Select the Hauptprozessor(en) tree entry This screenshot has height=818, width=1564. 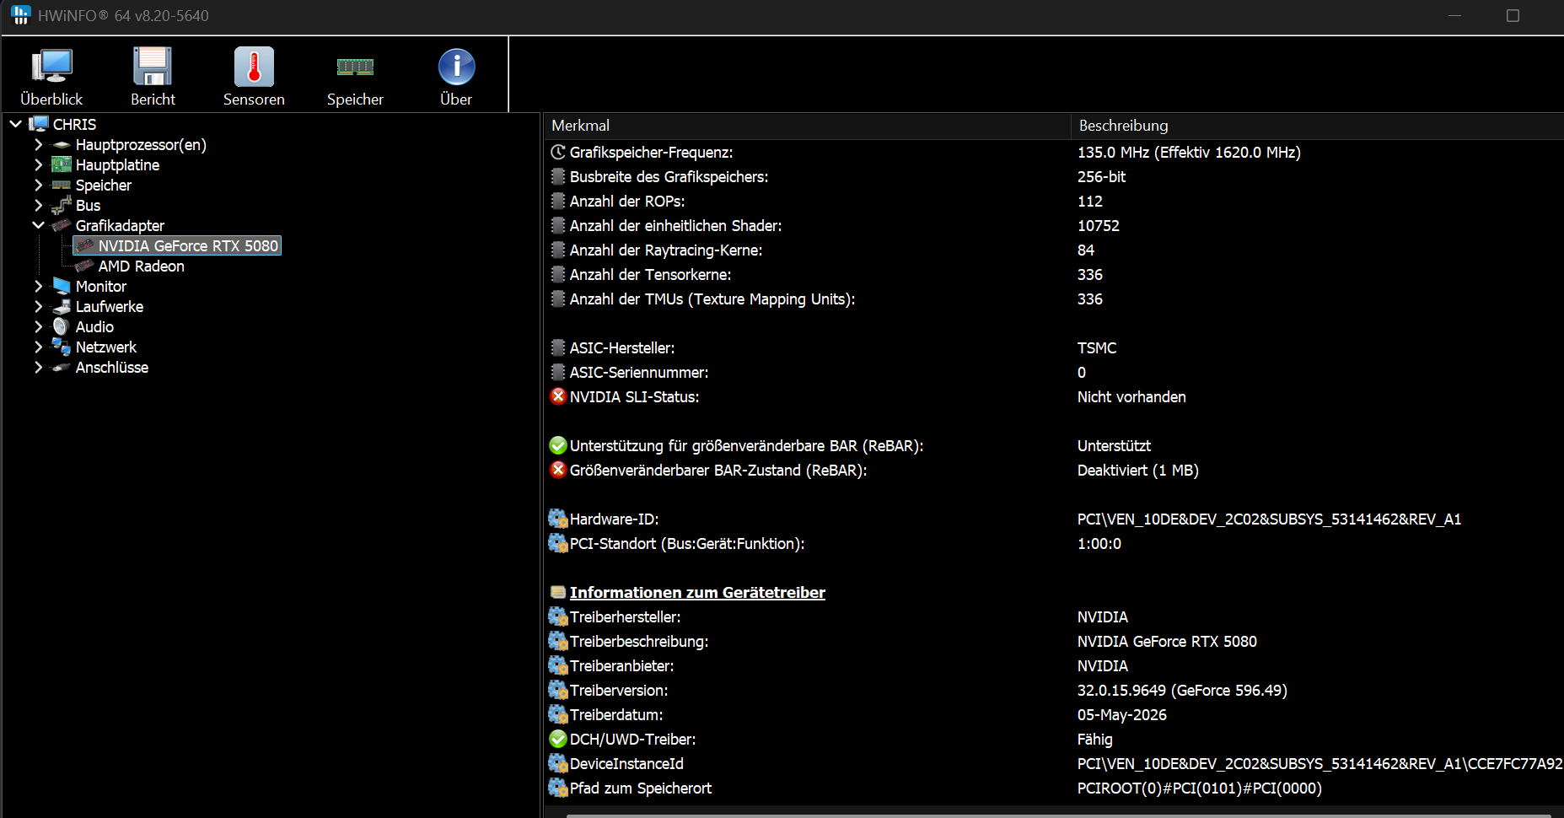pyautogui.click(x=141, y=144)
